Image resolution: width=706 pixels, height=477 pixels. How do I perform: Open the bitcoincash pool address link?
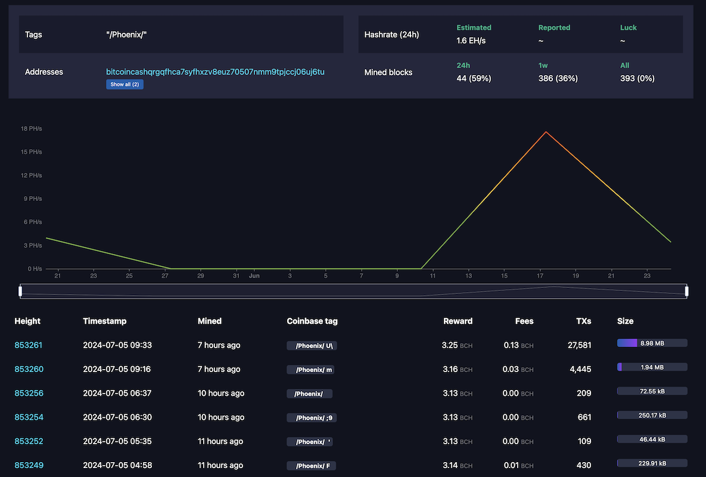pyautogui.click(x=215, y=71)
